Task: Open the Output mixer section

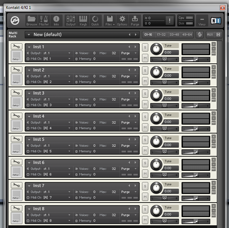Action: (x=71, y=20)
